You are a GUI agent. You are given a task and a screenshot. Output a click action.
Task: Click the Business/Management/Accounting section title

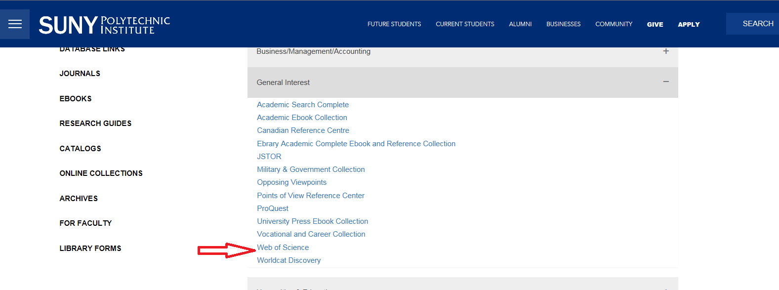313,51
